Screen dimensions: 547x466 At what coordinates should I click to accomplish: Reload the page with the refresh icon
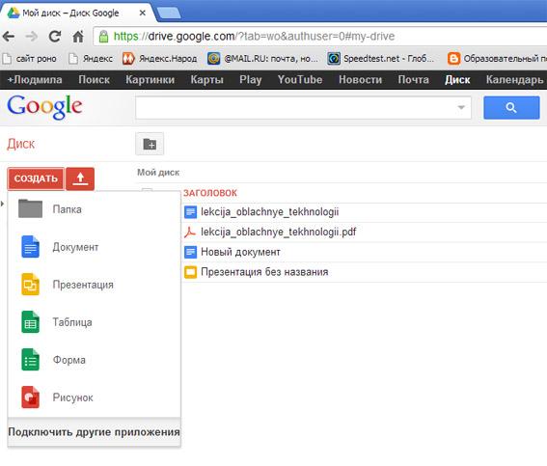click(x=55, y=37)
